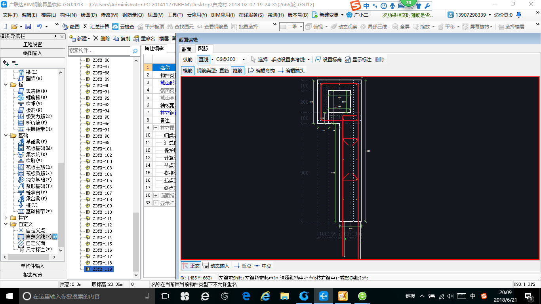Click 设置标高 set elevation icon
Viewport: 541px width, 304px height.
click(328, 59)
